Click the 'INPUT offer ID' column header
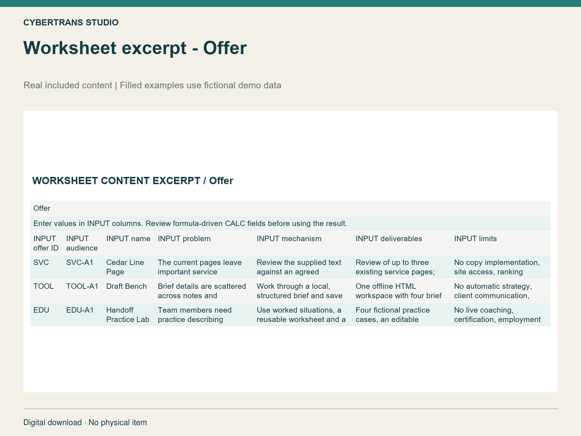This screenshot has height=436, width=581. (47, 243)
